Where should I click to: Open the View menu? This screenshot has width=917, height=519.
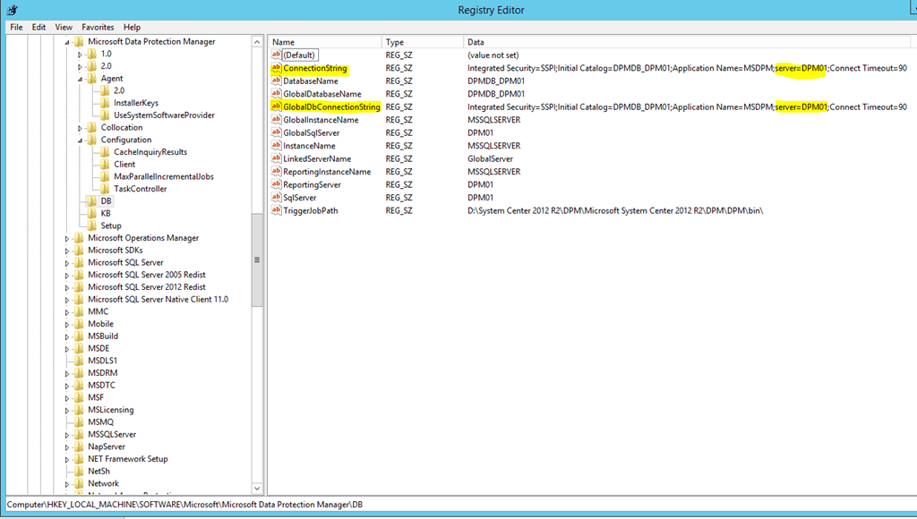(x=63, y=27)
